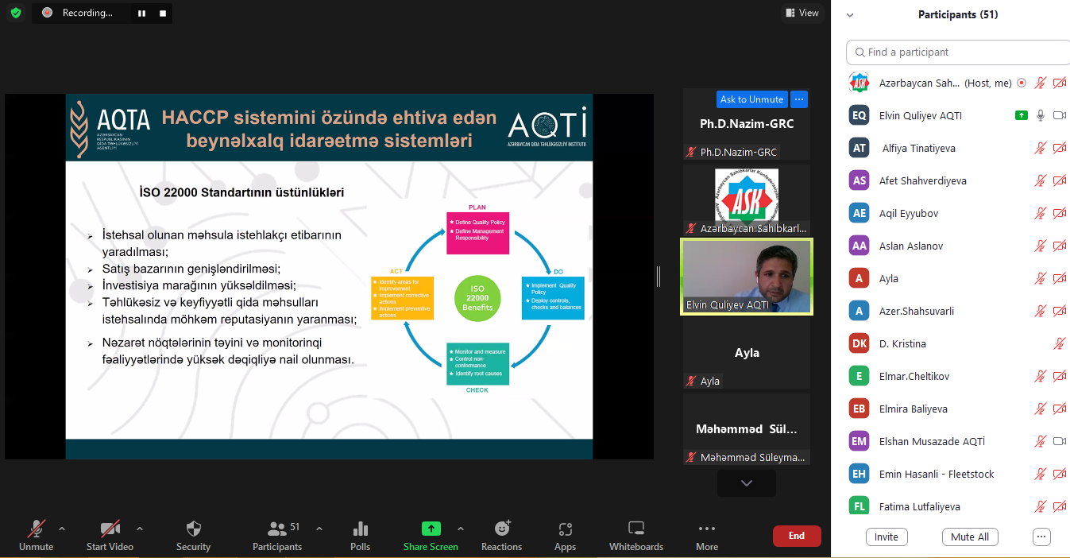Open Whiteboards
Screen dimensions: 1070x558
(x=636, y=535)
